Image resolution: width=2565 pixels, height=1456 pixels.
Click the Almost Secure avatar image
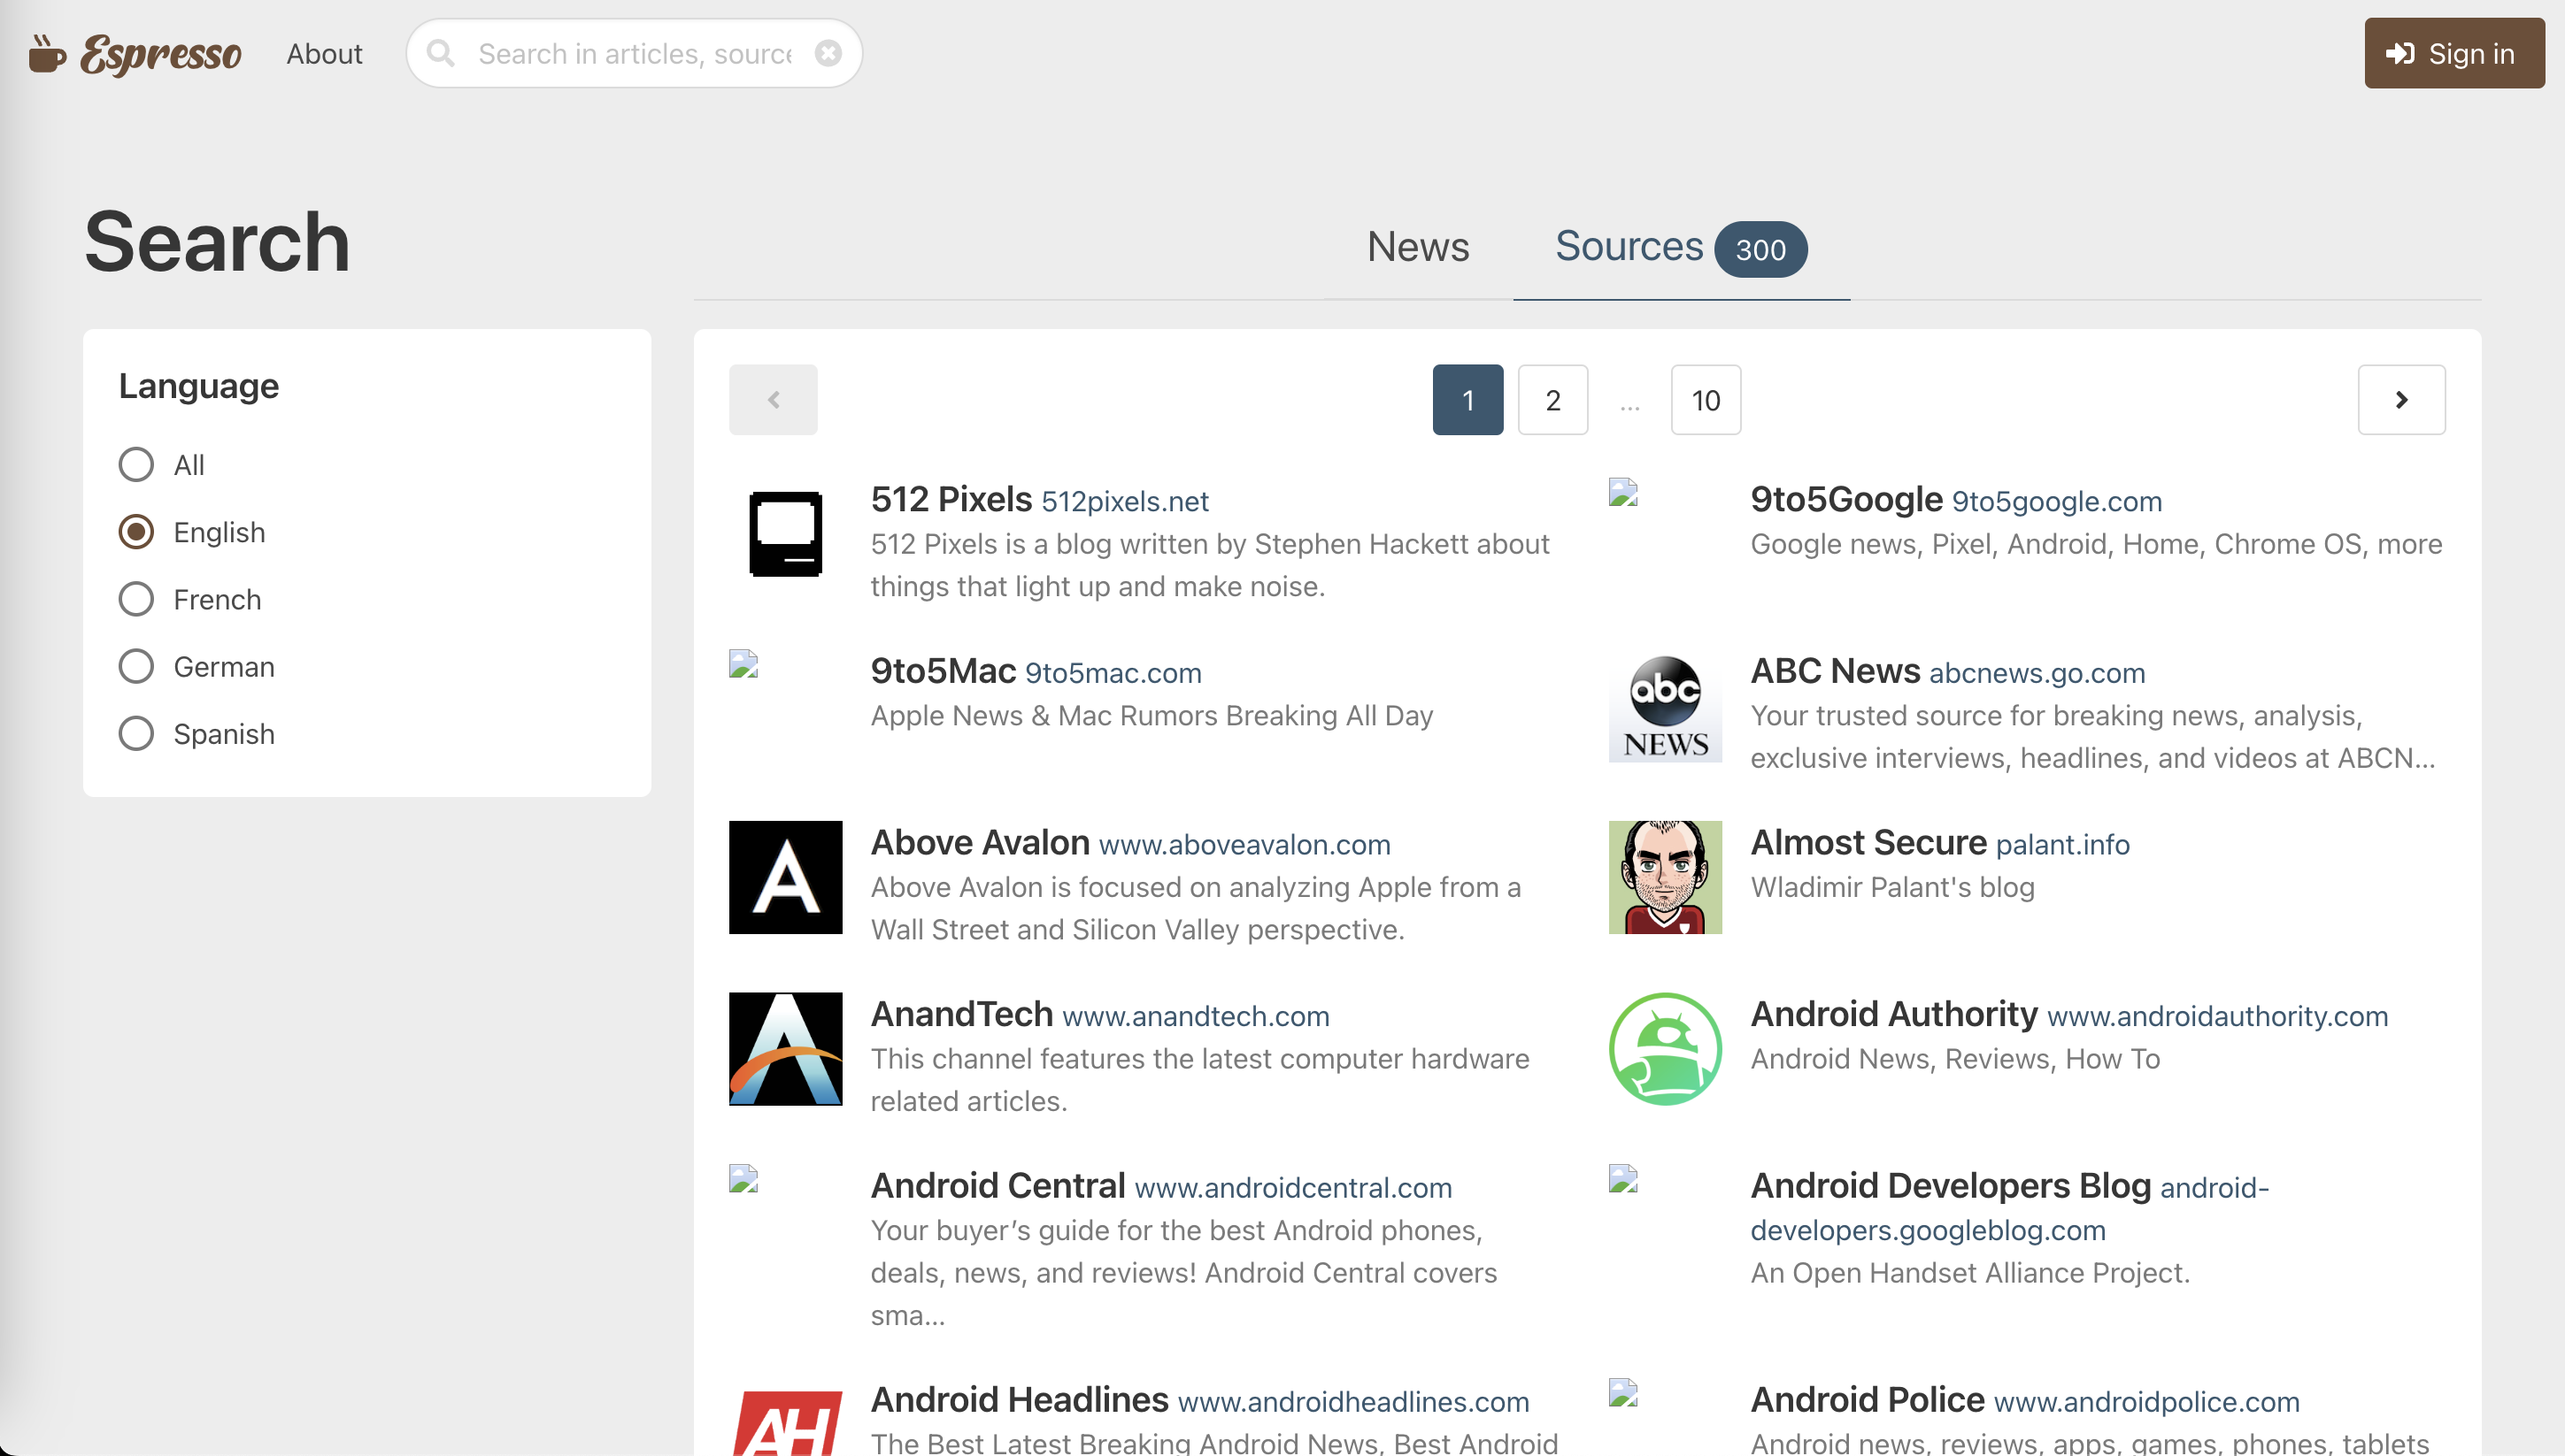click(x=1665, y=877)
